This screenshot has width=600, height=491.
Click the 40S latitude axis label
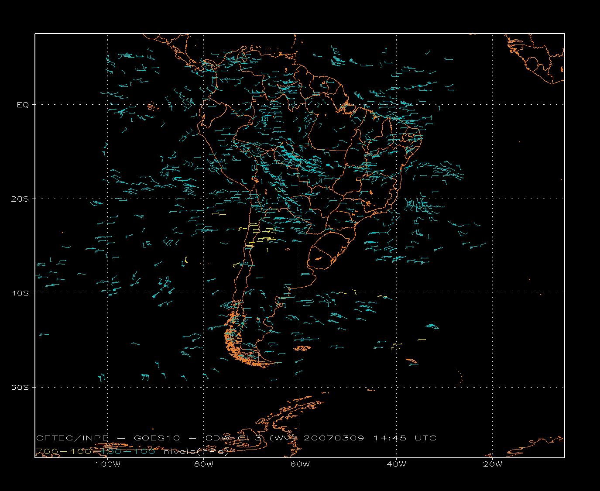click(20, 293)
